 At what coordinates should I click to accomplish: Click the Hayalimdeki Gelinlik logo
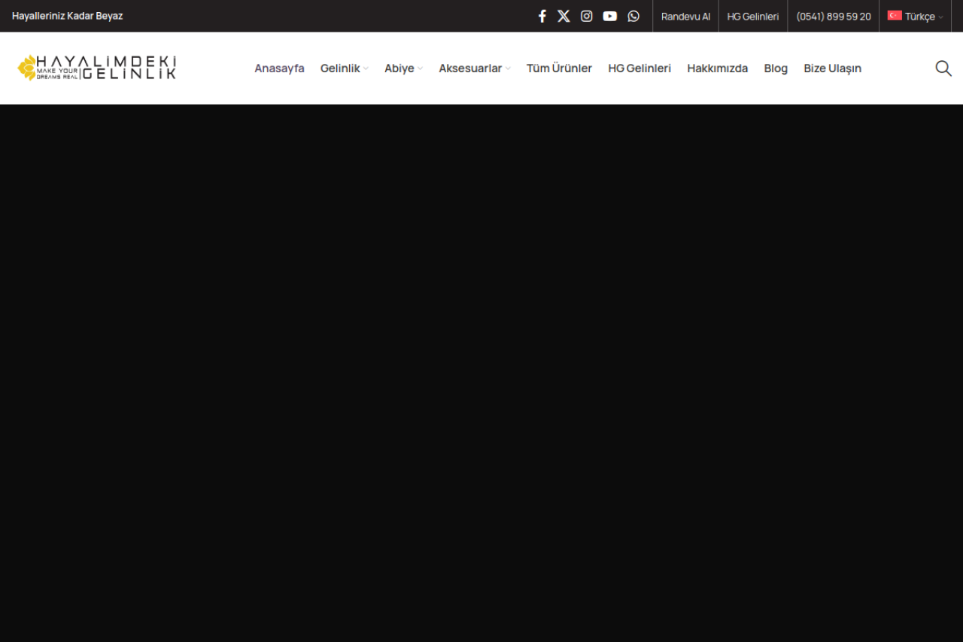click(x=97, y=68)
